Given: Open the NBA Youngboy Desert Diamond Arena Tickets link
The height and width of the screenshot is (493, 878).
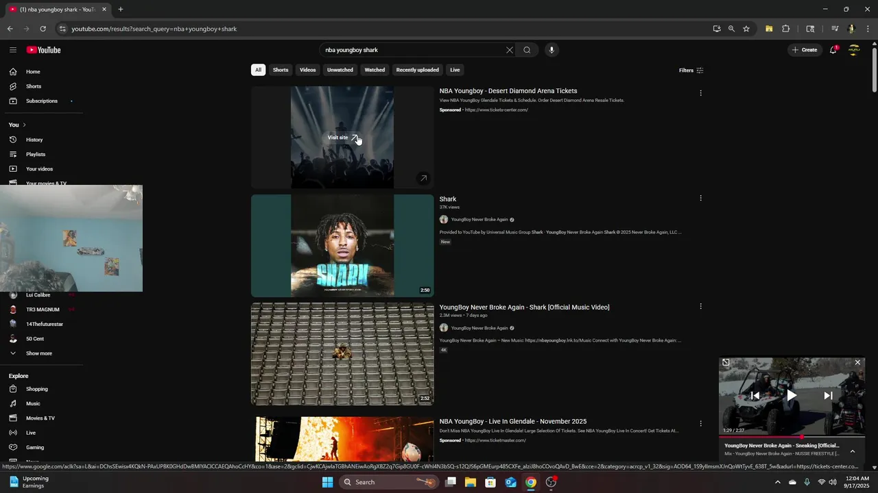Looking at the screenshot, I should 508,91.
